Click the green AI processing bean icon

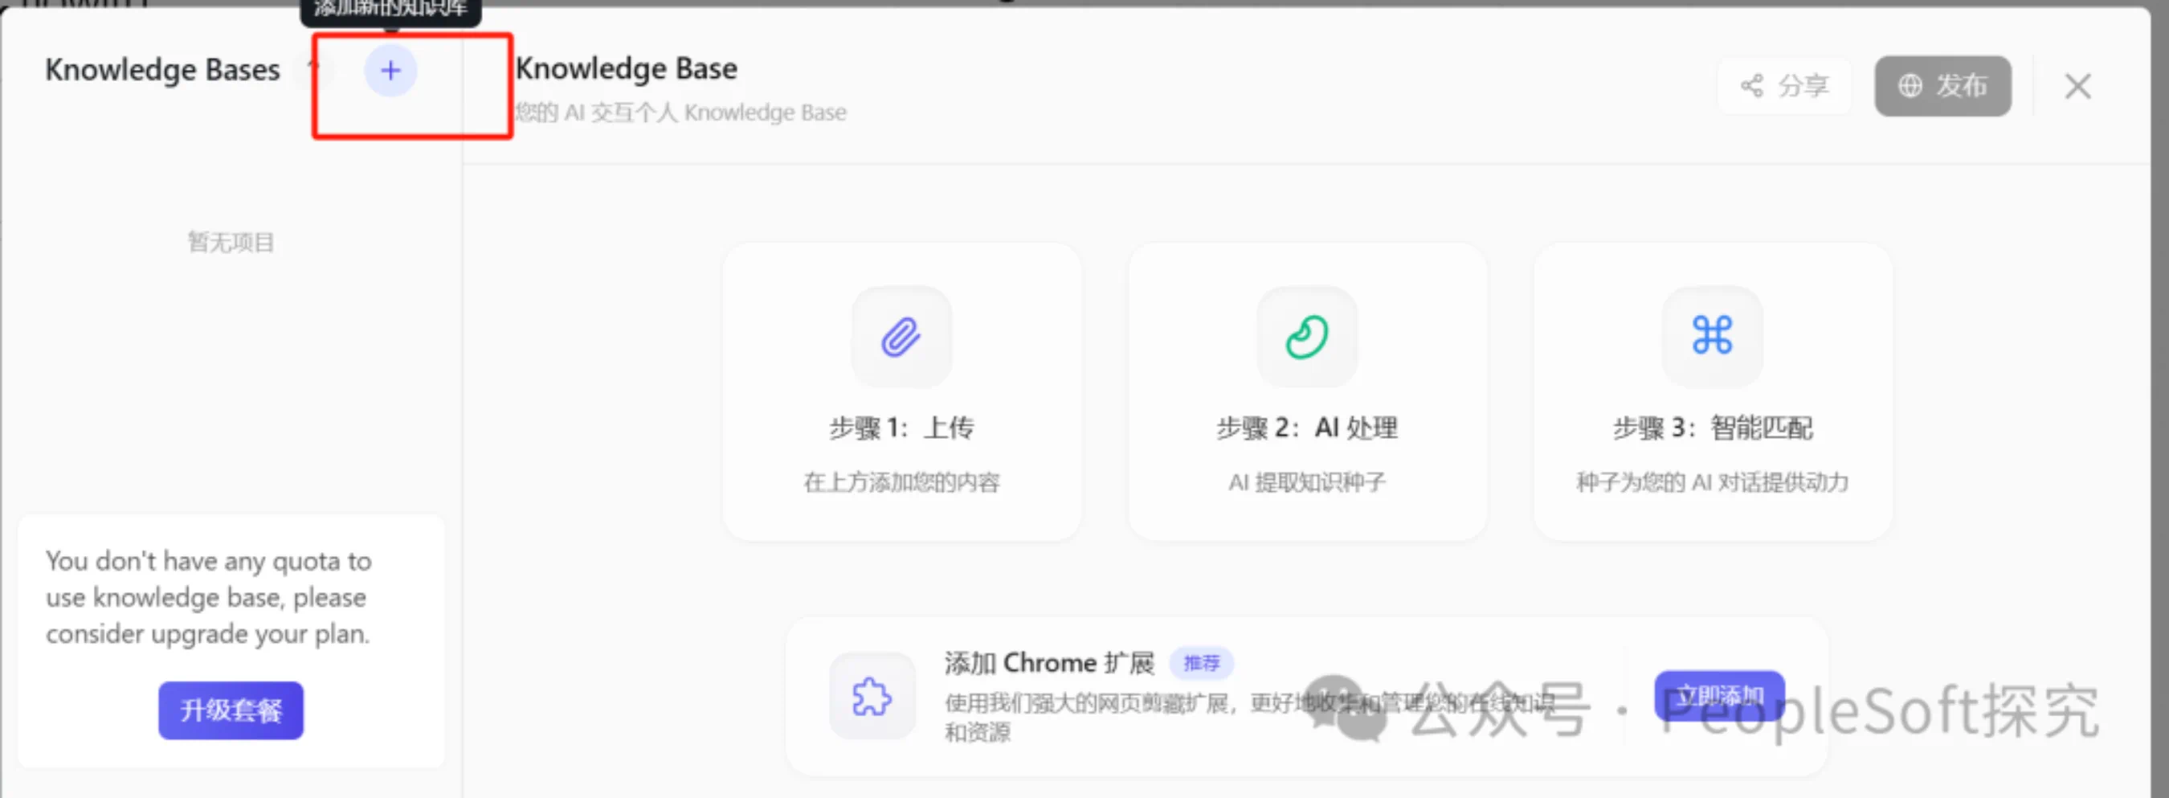1306,337
